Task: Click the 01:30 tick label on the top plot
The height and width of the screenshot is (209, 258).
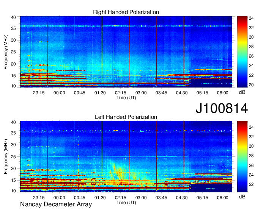Action: [100, 93]
